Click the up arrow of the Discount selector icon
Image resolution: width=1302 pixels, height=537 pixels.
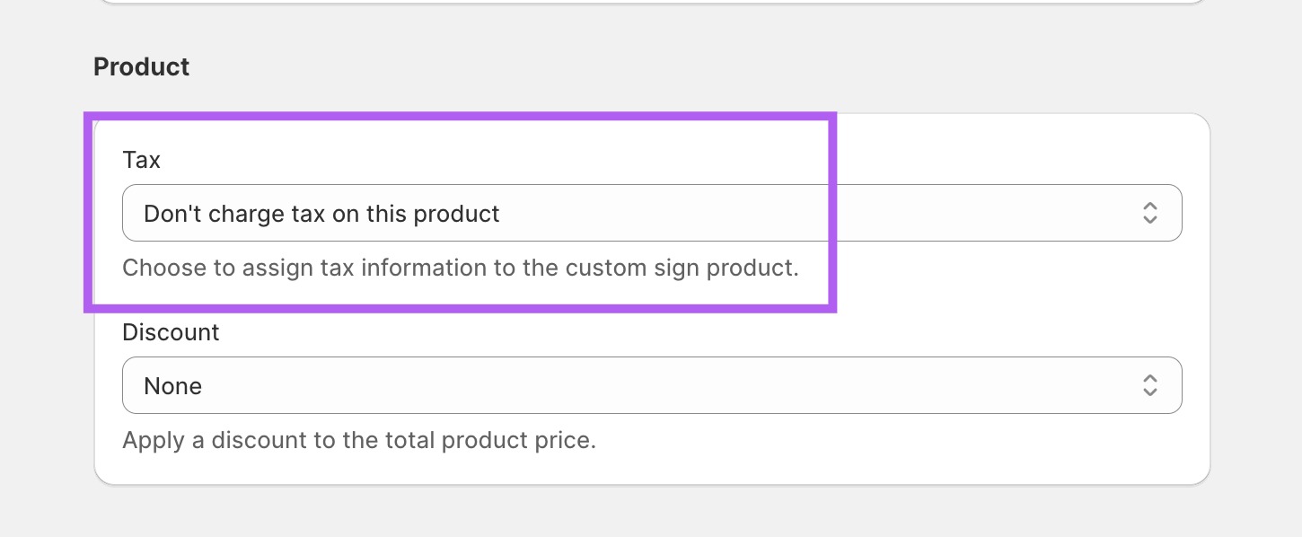click(1149, 378)
